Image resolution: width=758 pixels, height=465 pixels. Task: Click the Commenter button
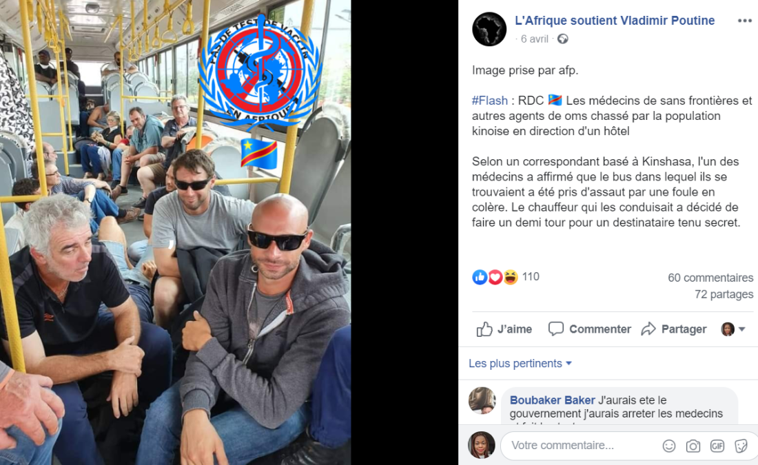[590, 329]
